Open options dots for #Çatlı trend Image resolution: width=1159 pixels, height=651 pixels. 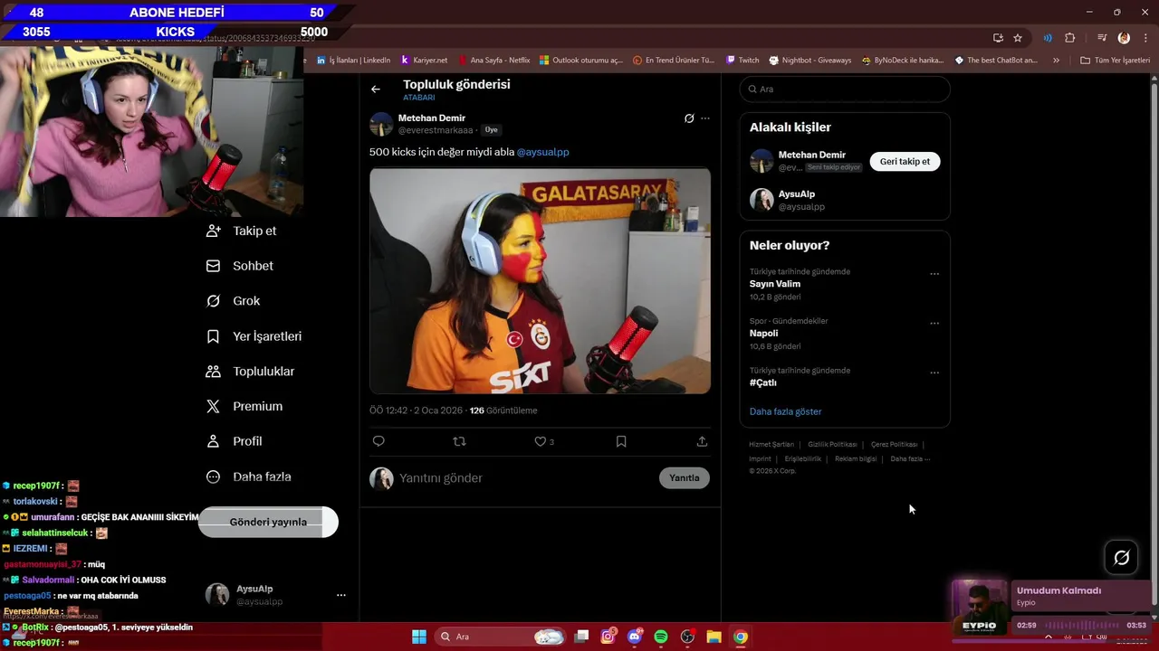[934, 373]
